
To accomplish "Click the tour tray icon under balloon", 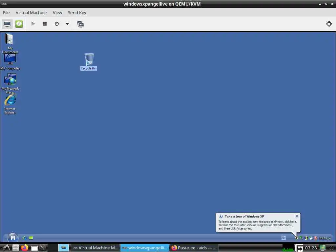I will click(296, 238).
